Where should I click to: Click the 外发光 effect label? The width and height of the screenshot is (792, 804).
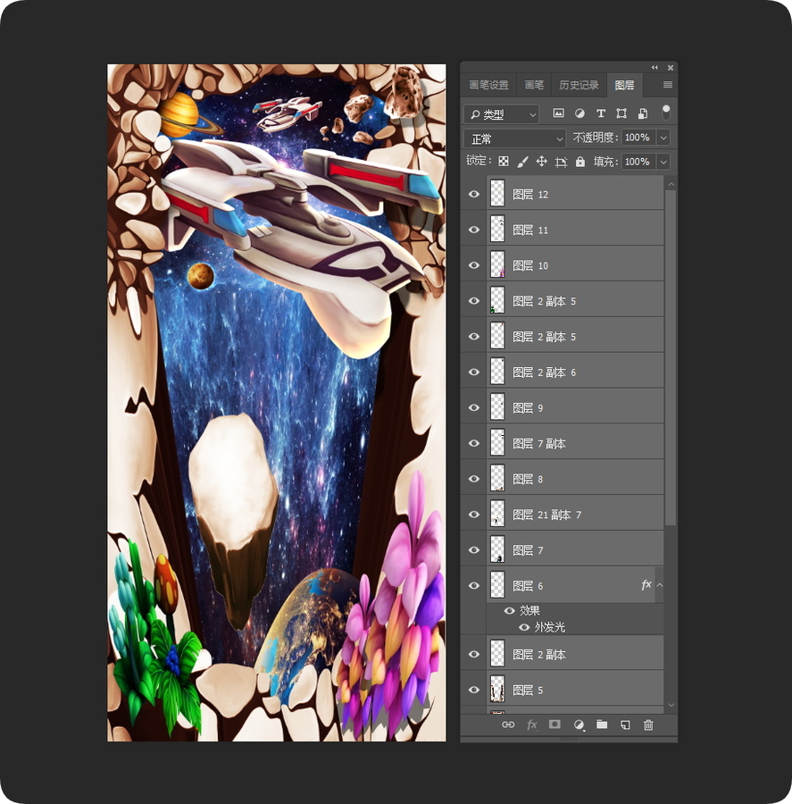click(x=549, y=627)
